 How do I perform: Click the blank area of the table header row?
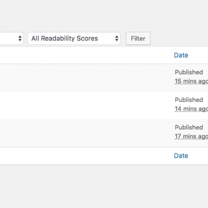click(x=84, y=55)
